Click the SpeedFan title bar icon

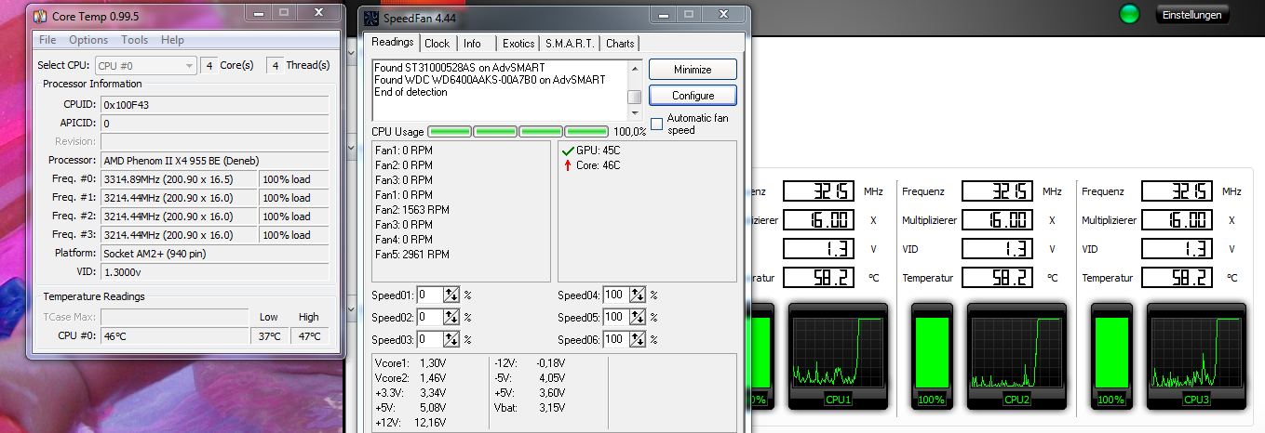pyautogui.click(x=370, y=18)
